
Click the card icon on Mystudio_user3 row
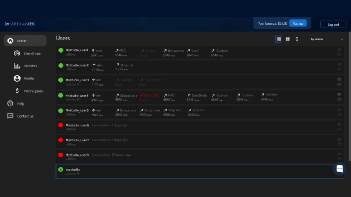(x=339, y=79)
